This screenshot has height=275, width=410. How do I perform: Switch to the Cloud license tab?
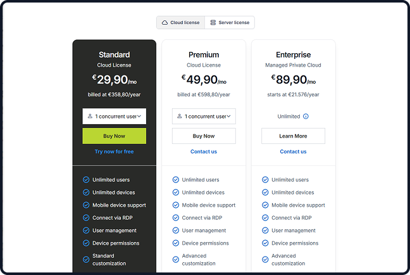[180, 23]
